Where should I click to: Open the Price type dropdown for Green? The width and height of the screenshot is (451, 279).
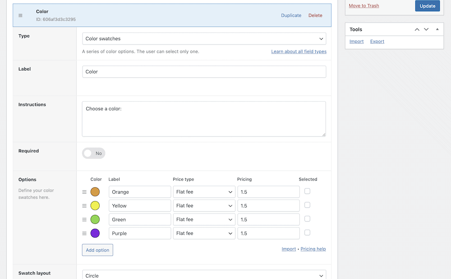click(x=204, y=219)
